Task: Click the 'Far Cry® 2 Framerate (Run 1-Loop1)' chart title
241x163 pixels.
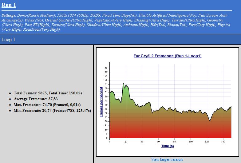Action: [168, 56]
